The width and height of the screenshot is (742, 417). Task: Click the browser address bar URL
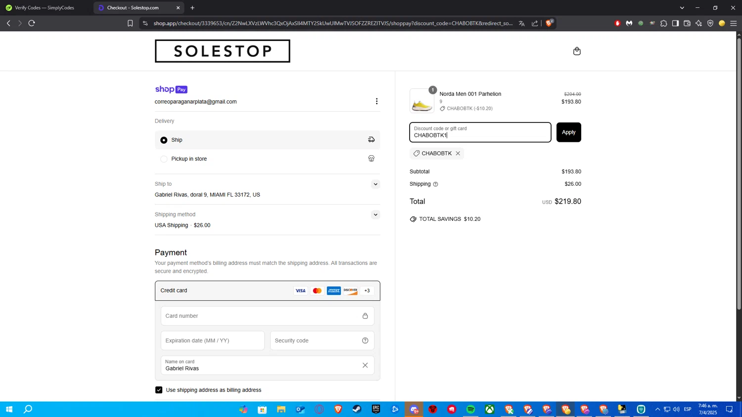coord(333,23)
